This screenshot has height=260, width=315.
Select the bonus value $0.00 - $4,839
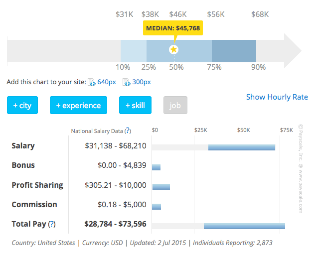click(x=122, y=165)
